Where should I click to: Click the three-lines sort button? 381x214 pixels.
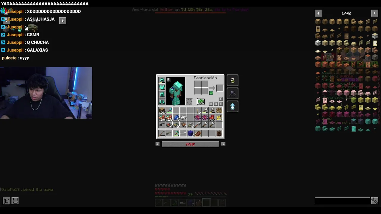click(x=221, y=104)
